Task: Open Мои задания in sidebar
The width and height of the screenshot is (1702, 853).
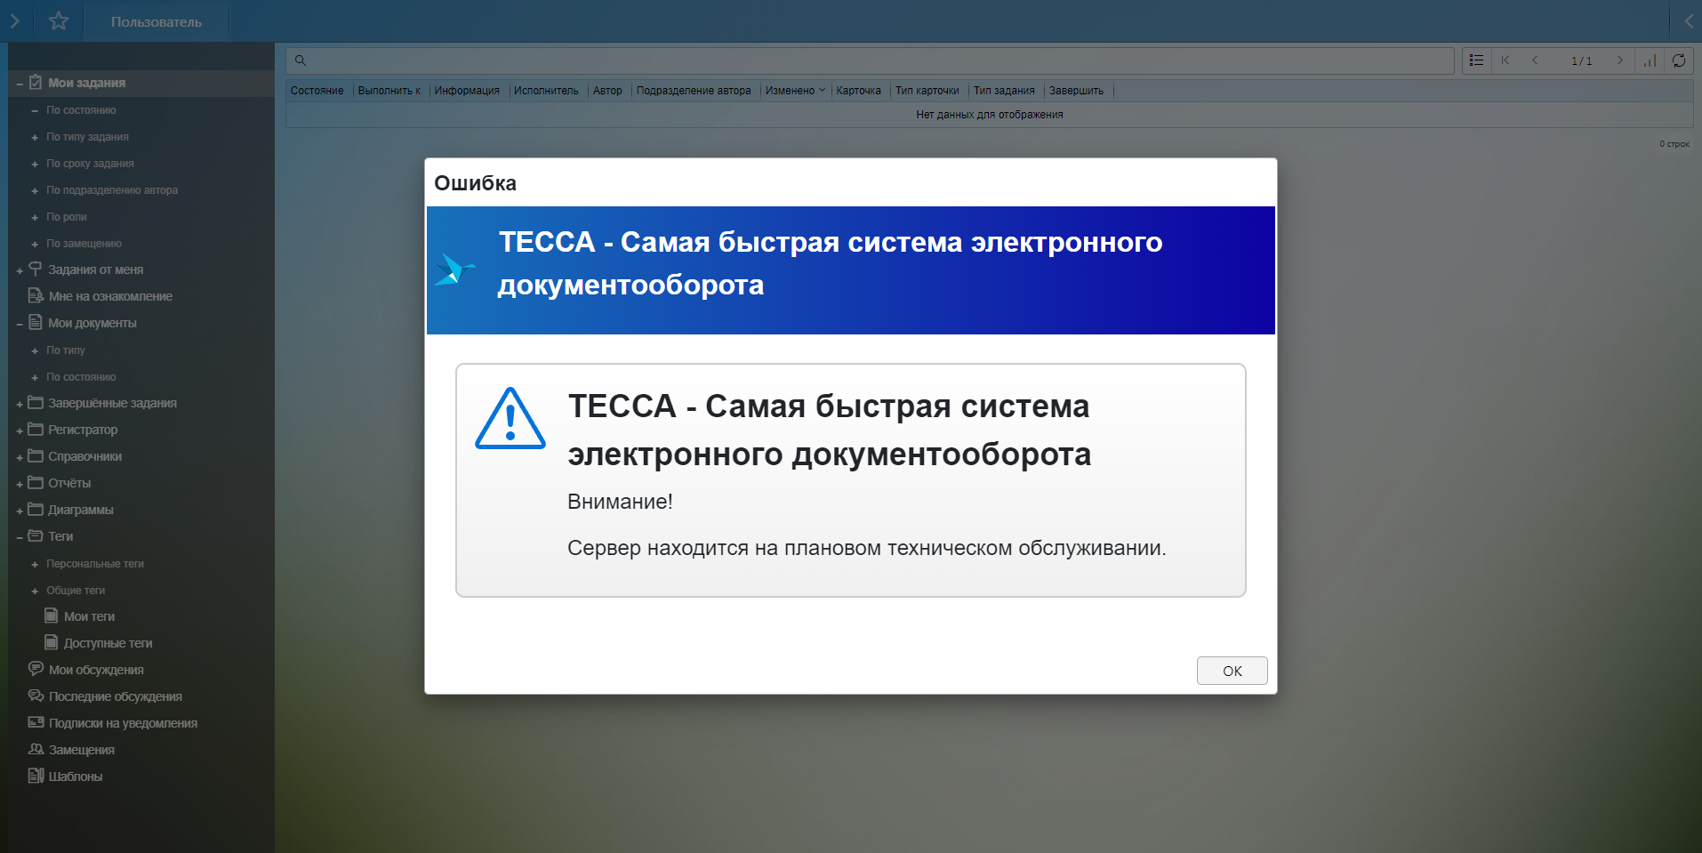Action: point(86,83)
